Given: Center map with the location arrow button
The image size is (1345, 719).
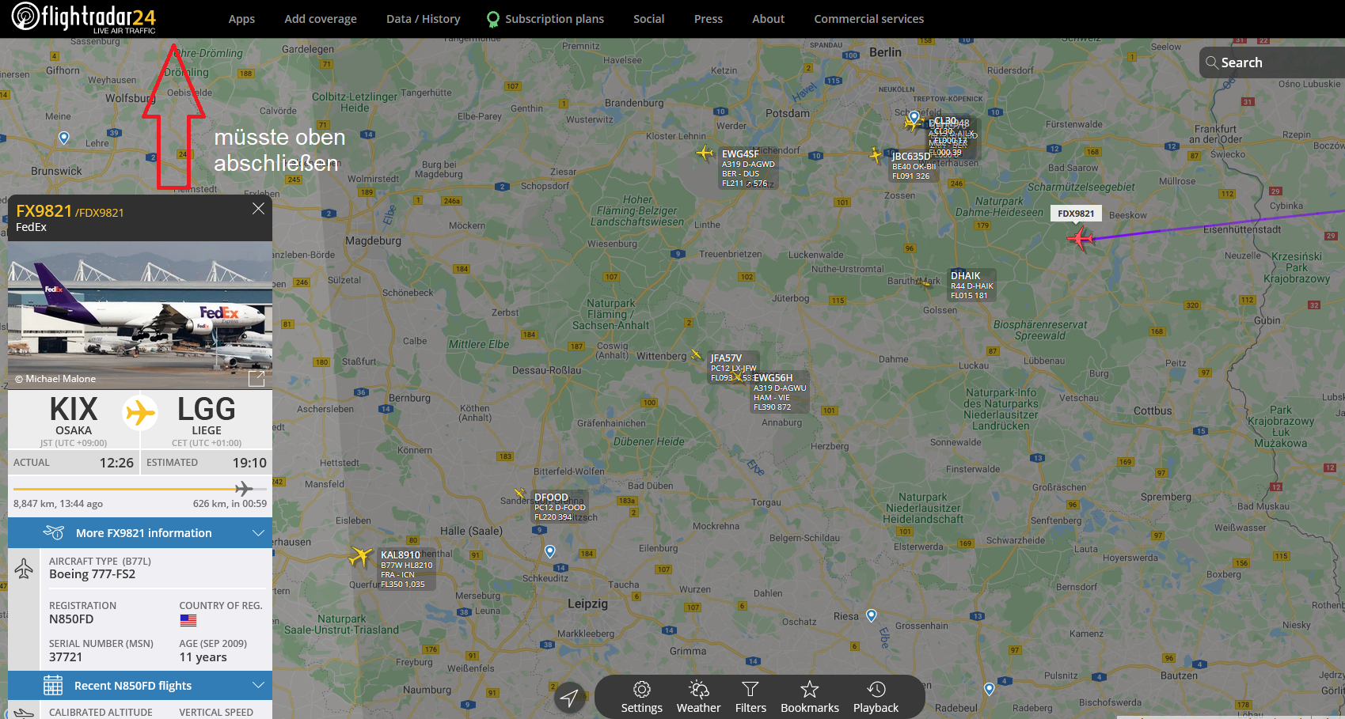Looking at the screenshot, I should (x=569, y=697).
